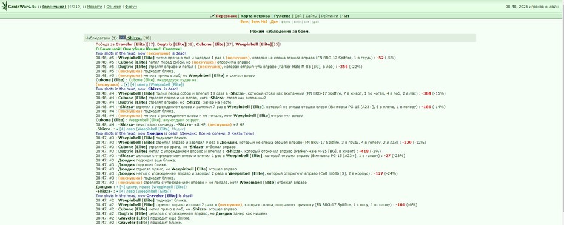Viewport: 564px width, 225px height.
Task: Click the weapon text Colt m636 [S]
Action: (332, 173)
